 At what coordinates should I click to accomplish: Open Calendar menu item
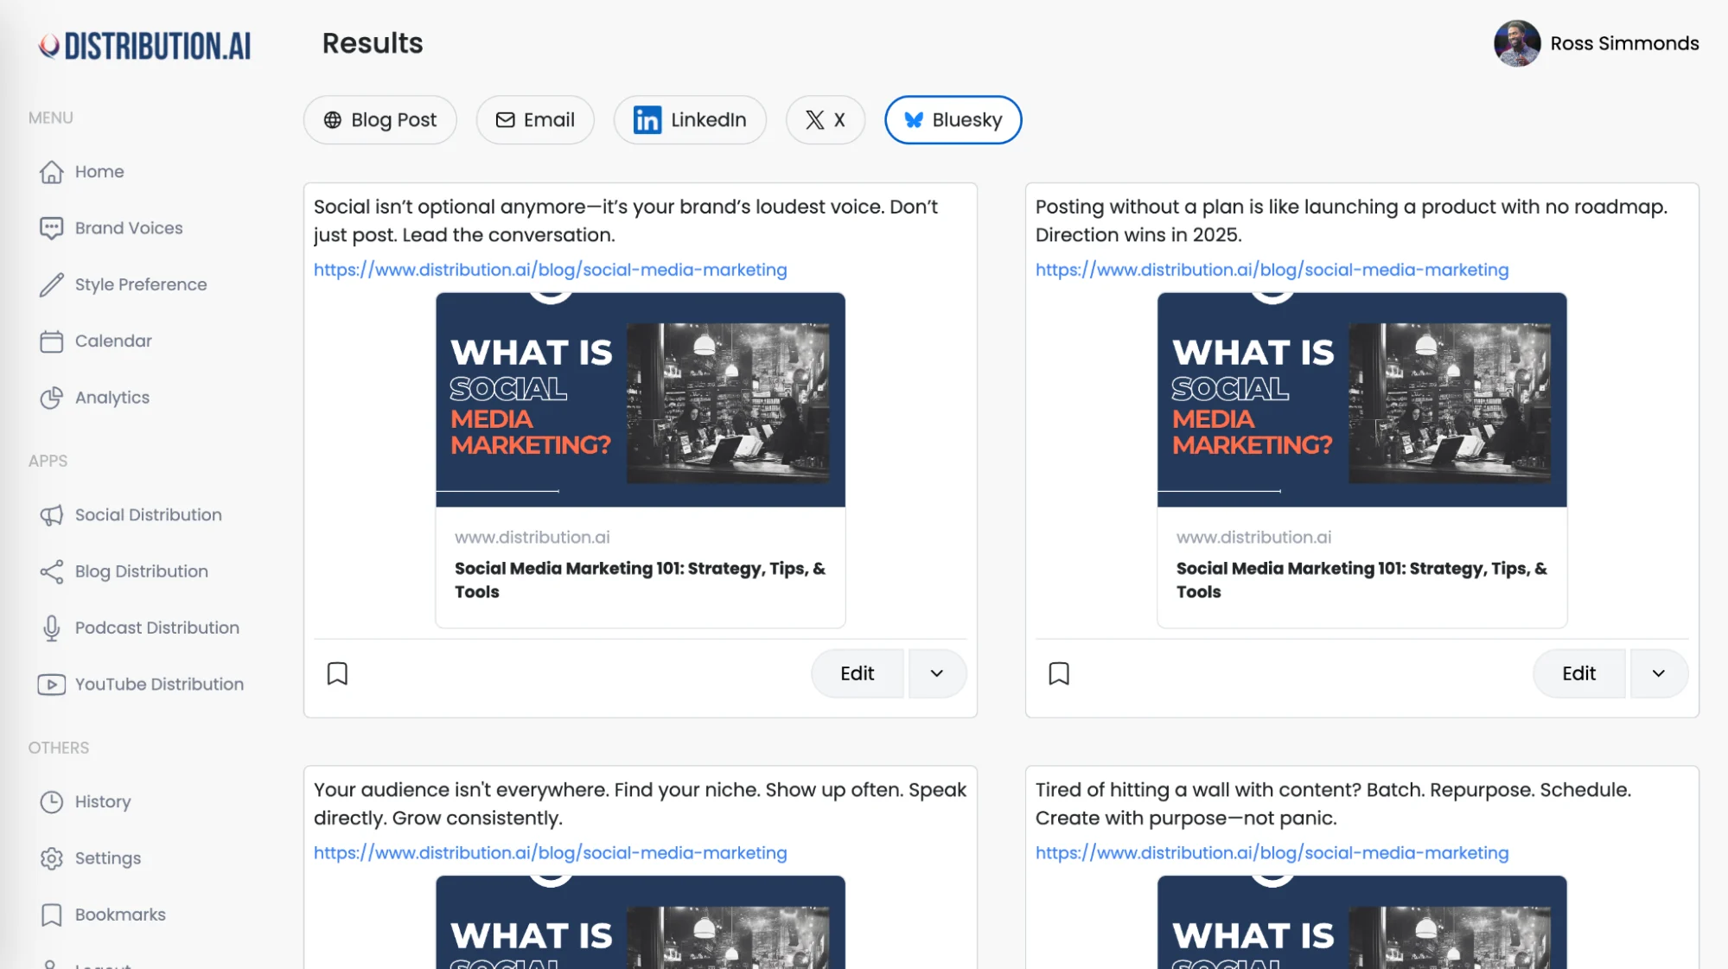pos(113,341)
